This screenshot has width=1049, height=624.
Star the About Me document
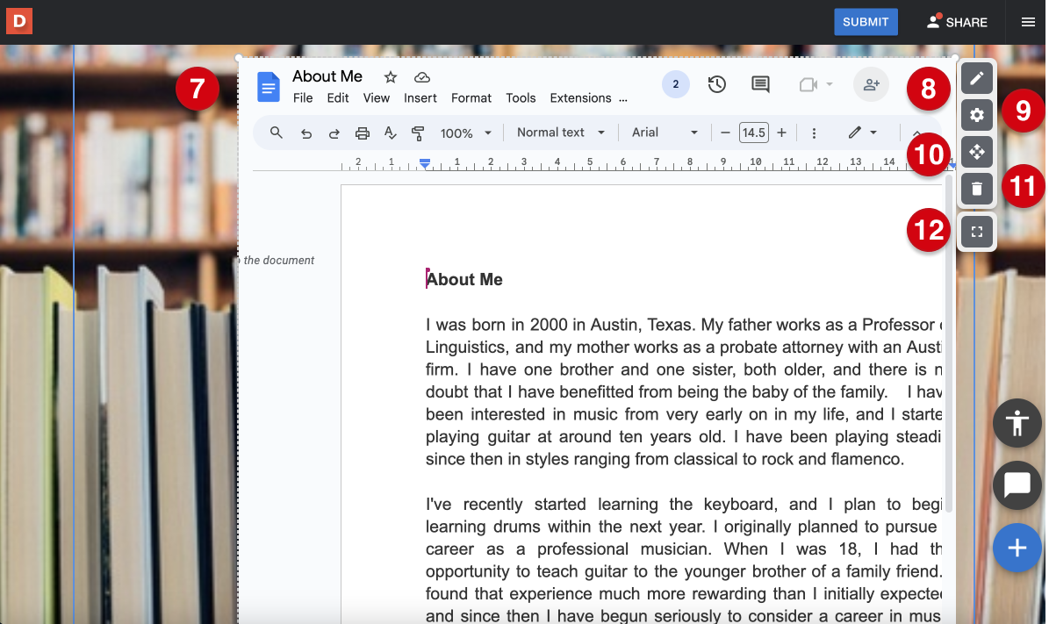tap(391, 77)
